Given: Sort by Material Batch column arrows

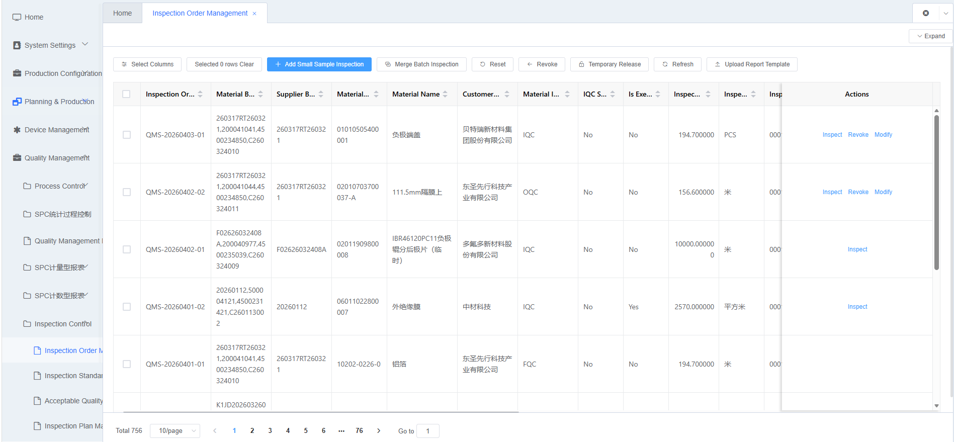Looking at the screenshot, I should pyautogui.click(x=261, y=94).
